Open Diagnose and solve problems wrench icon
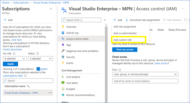The image size is (190, 103). pyautogui.click(x=63, y=51)
